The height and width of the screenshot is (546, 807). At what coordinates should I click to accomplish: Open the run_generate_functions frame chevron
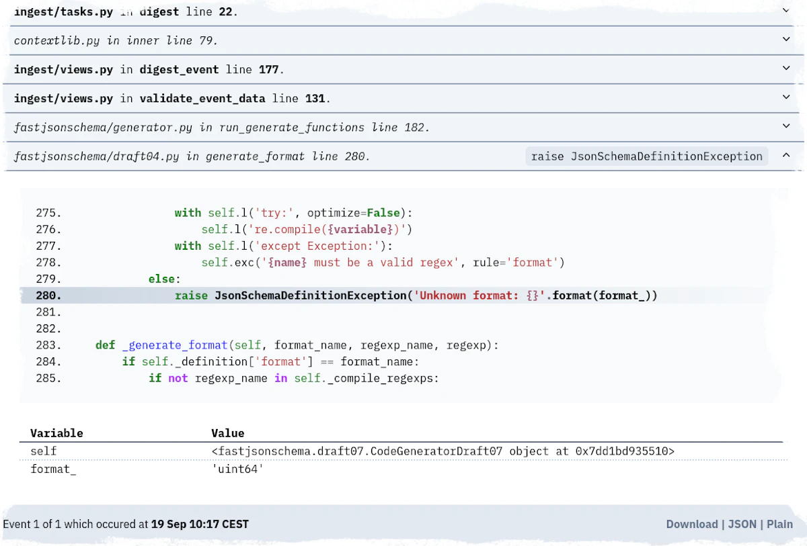coord(785,126)
